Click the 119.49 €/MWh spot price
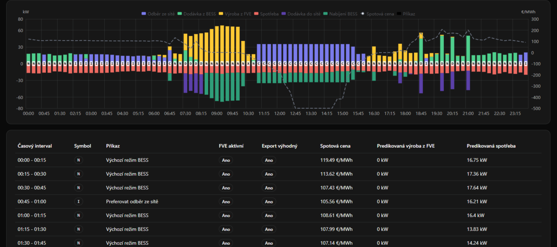 tap(336, 160)
